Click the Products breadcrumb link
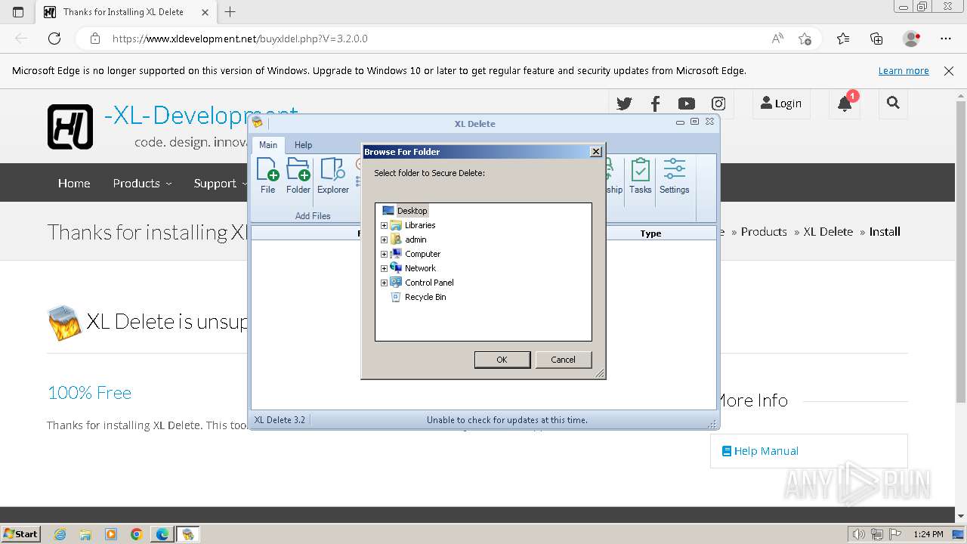The width and height of the screenshot is (967, 544). pyautogui.click(x=764, y=232)
